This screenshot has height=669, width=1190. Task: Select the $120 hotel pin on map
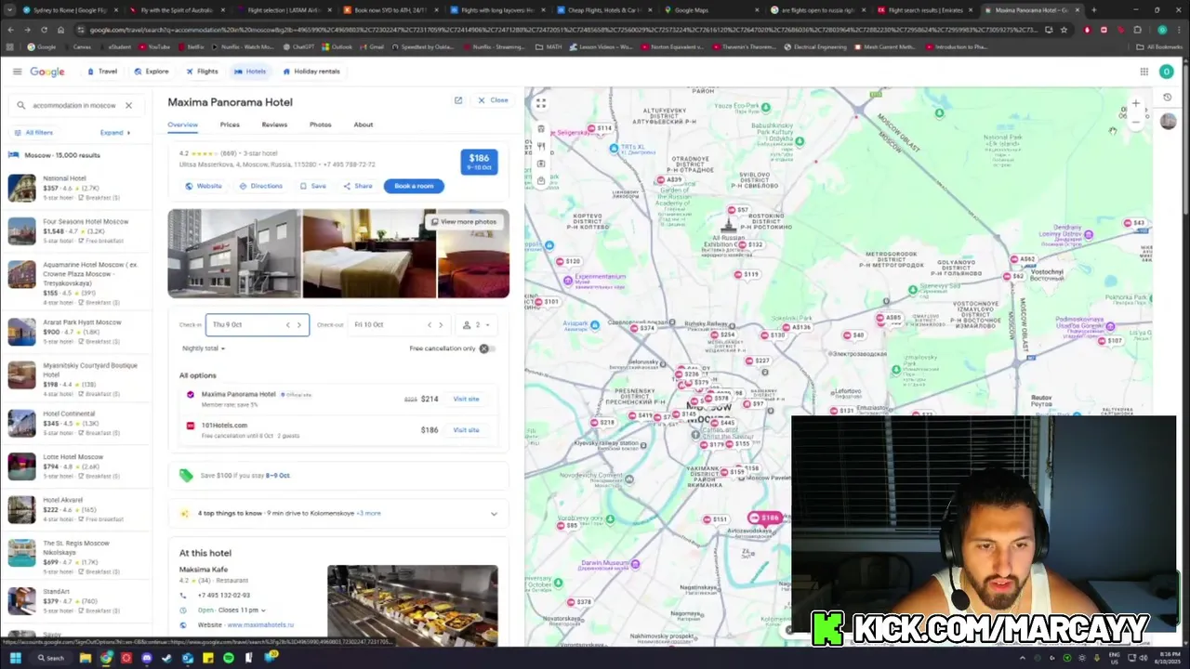(568, 261)
